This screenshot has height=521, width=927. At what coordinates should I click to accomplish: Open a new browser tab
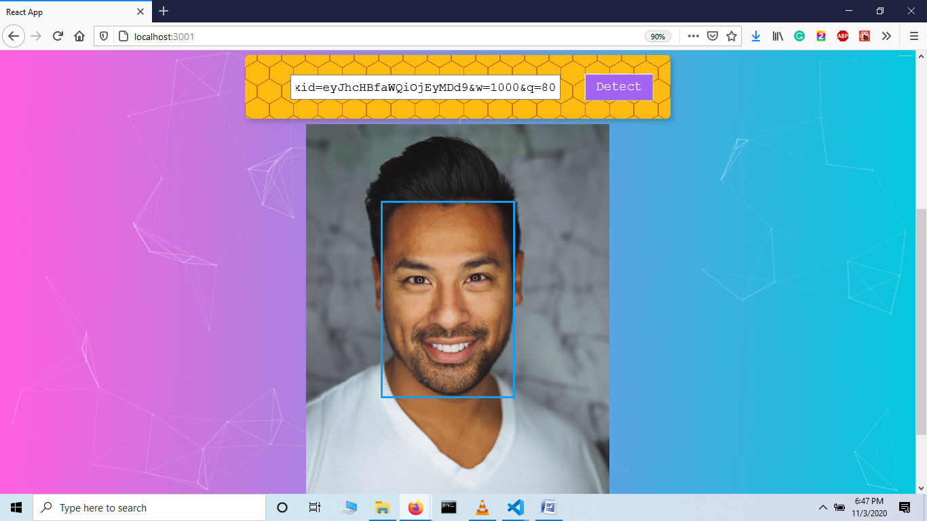(163, 12)
